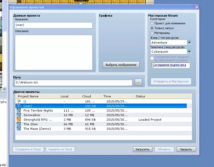
Task: Click the (war) project row icon
Action: point(19,106)
